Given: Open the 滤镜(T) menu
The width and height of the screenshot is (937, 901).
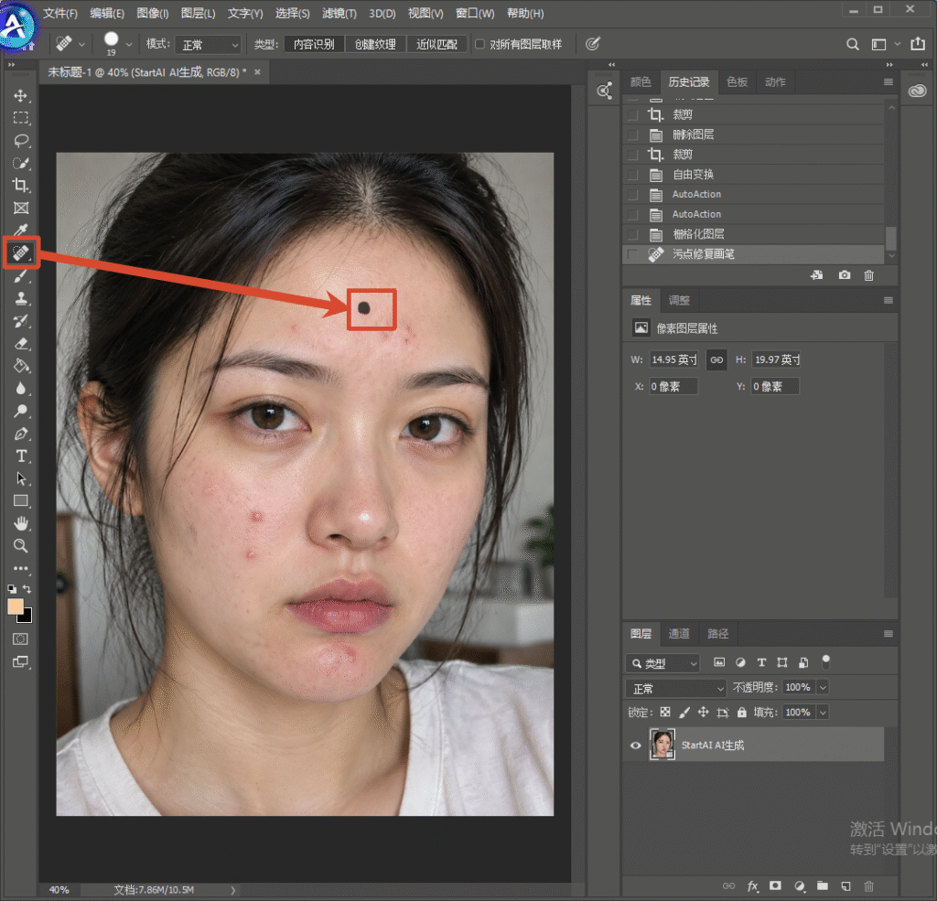Looking at the screenshot, I should pos(339,13).
